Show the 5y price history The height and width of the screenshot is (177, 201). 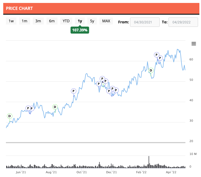[92, 21]
